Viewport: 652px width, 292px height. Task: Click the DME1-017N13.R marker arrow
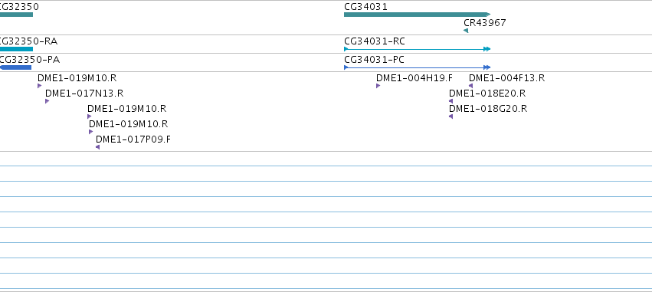[x=47, y=101]
